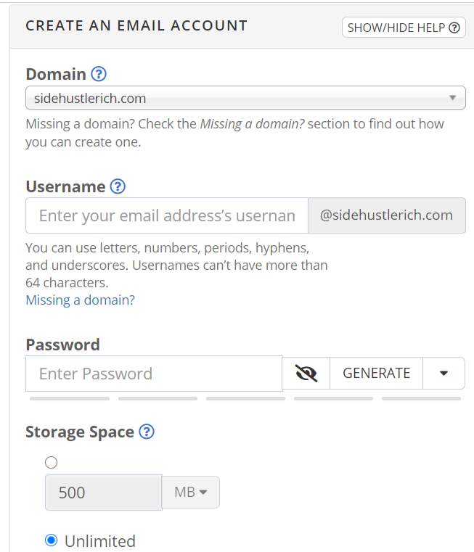Click into the Username input field

click(x=167, y=215)
